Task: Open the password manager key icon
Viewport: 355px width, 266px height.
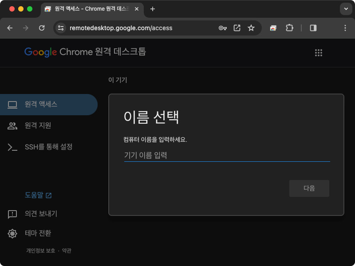Action: pos(223,28)
